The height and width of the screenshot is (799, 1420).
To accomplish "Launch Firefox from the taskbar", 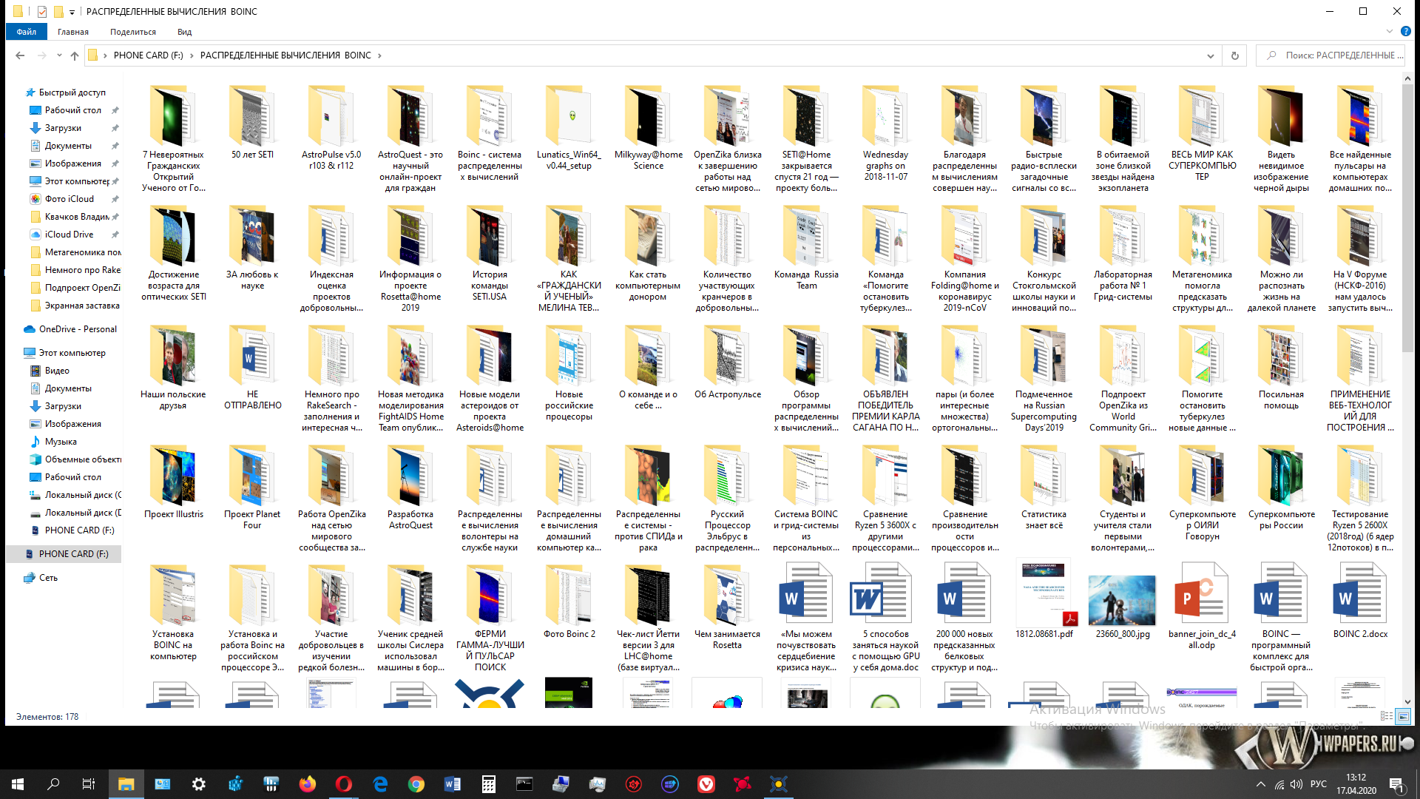I will [x=307, y=783].
